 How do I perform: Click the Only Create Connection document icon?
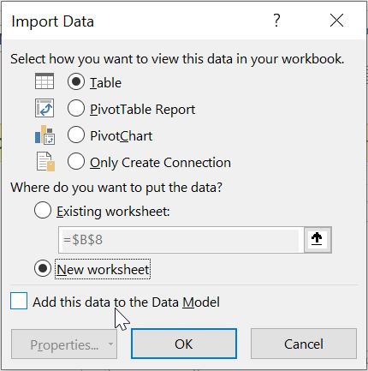pyautogui.click(x=45, y=161)
